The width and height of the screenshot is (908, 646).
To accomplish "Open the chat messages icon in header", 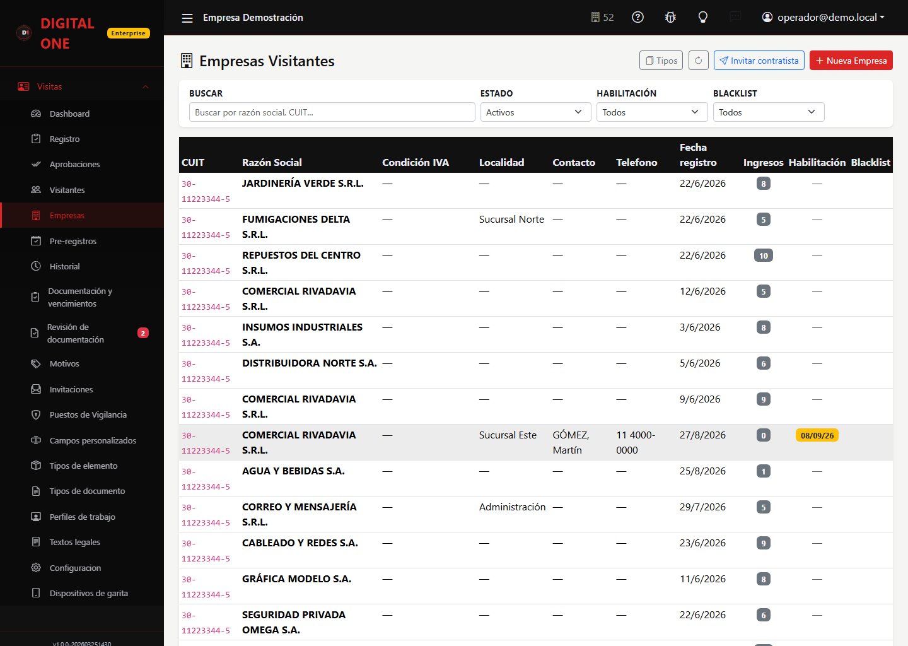I will click(x=735, y=18).
